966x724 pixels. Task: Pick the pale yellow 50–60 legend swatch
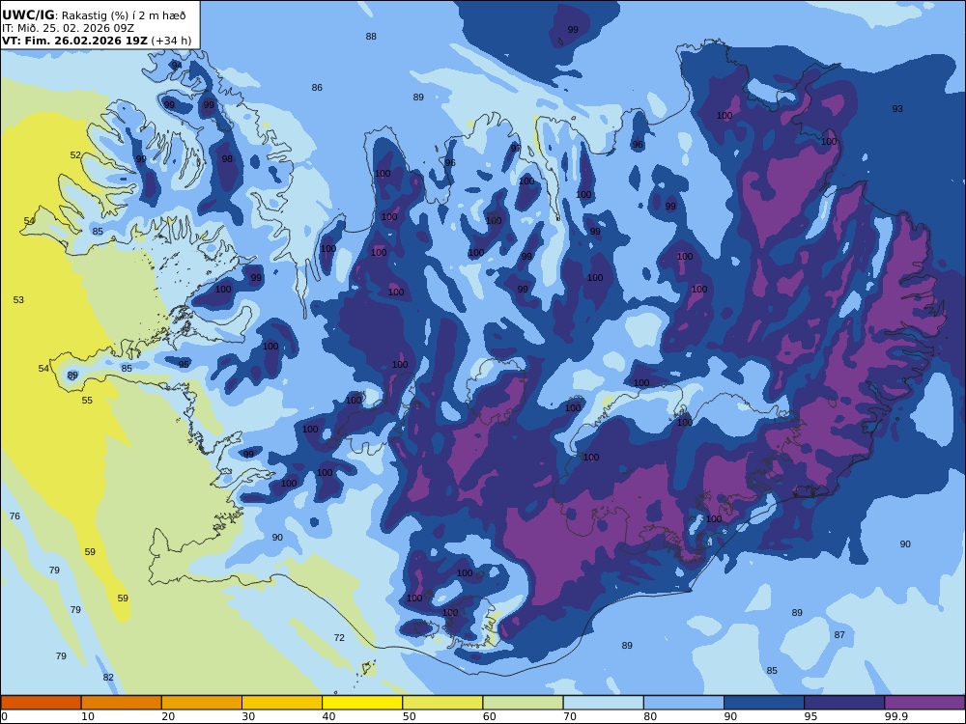click(442, 703)
